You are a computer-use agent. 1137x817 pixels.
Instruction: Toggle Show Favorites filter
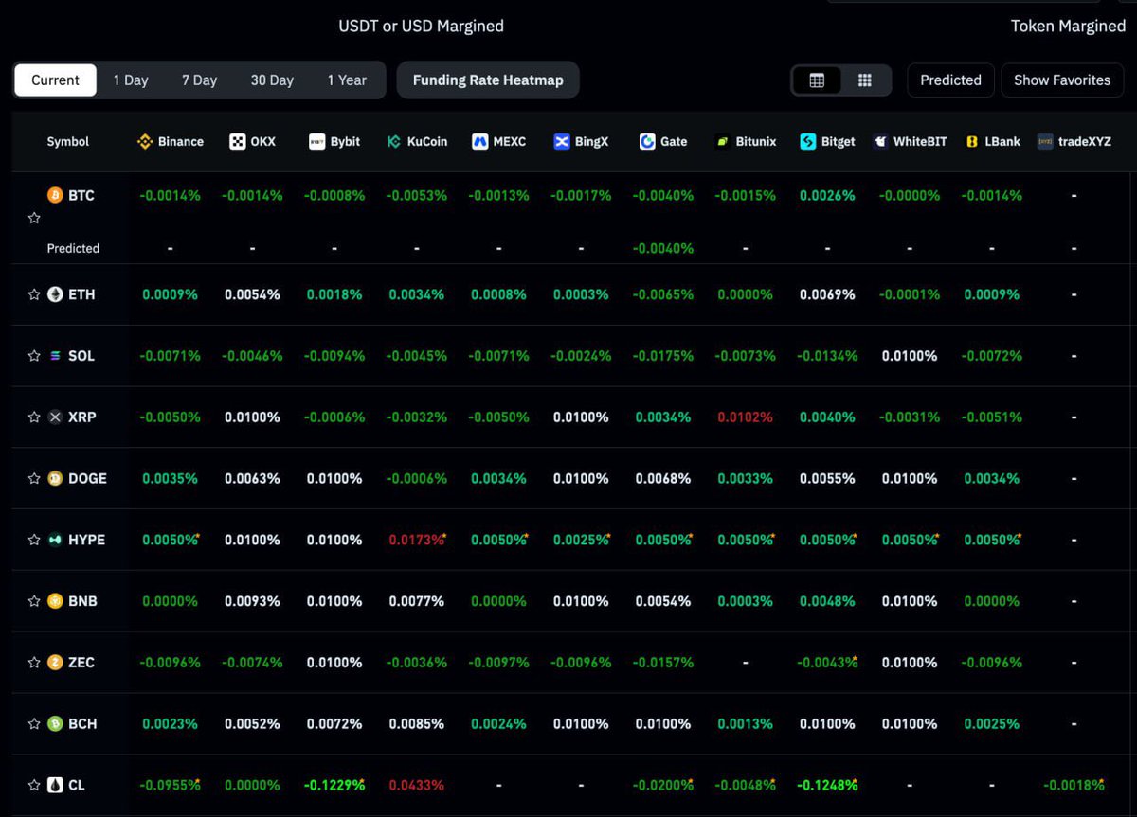tap(1062, 80)
